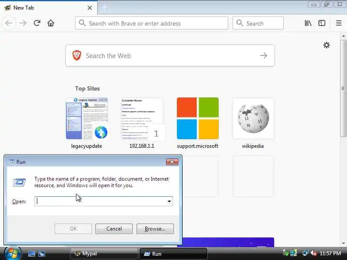Screen dimensions: 347x260
Task: Click the Top Sites heading
Action: click(x=88, y=88)
